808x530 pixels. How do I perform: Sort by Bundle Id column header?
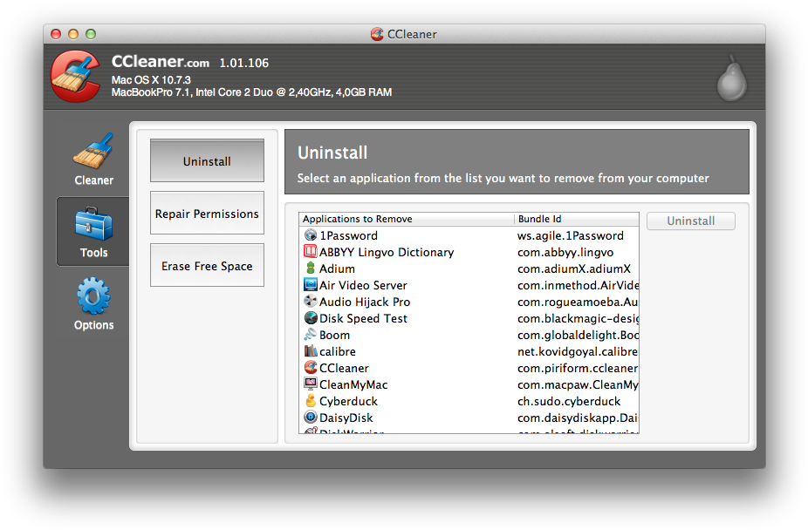coord(577,219)
